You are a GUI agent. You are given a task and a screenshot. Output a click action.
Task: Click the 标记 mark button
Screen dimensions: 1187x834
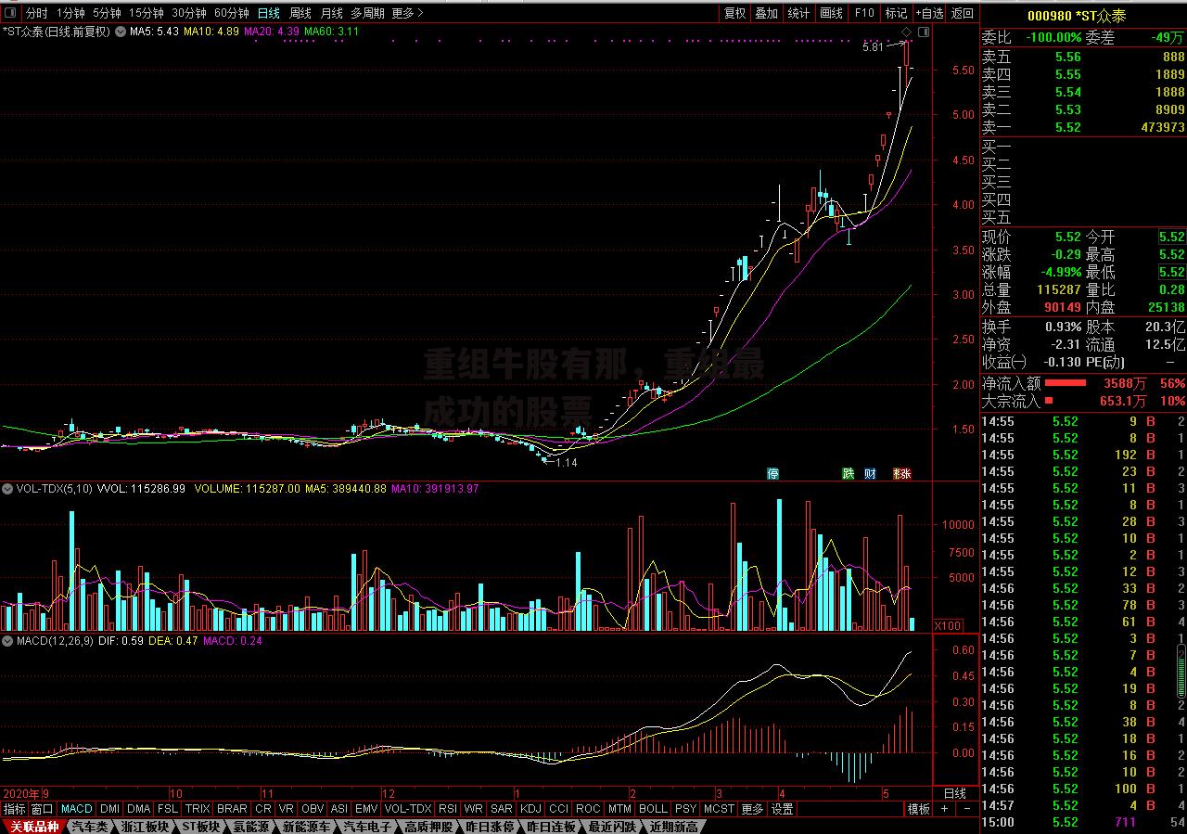pos(896,13)
